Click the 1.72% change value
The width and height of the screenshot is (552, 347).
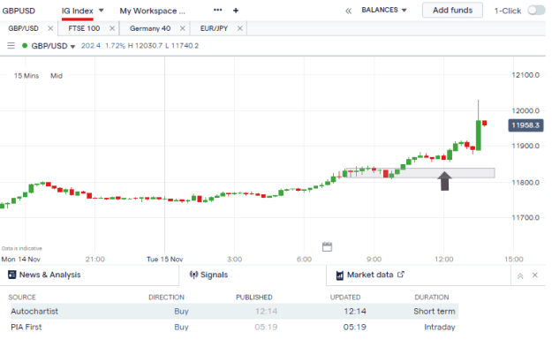click(x=115, y=46)
